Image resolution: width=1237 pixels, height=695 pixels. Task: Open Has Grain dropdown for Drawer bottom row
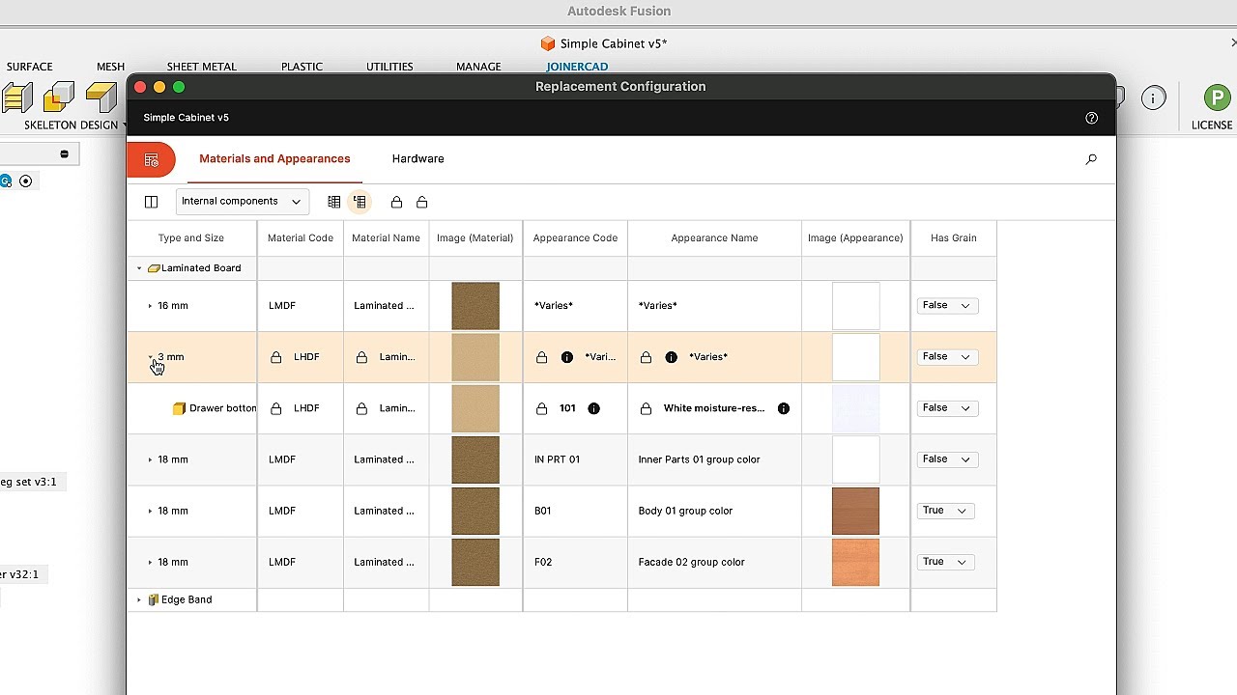pos(948,408)
